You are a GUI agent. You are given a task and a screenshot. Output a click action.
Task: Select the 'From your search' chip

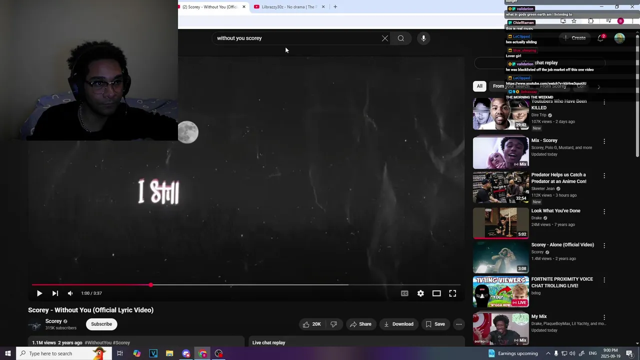pyautogui.click(x=511, y=86)
